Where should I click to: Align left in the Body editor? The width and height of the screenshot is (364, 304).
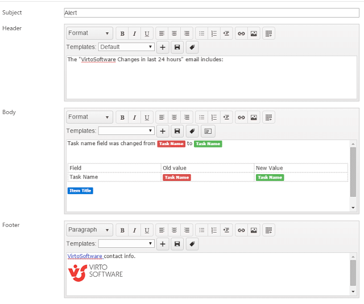coord(162,117)
